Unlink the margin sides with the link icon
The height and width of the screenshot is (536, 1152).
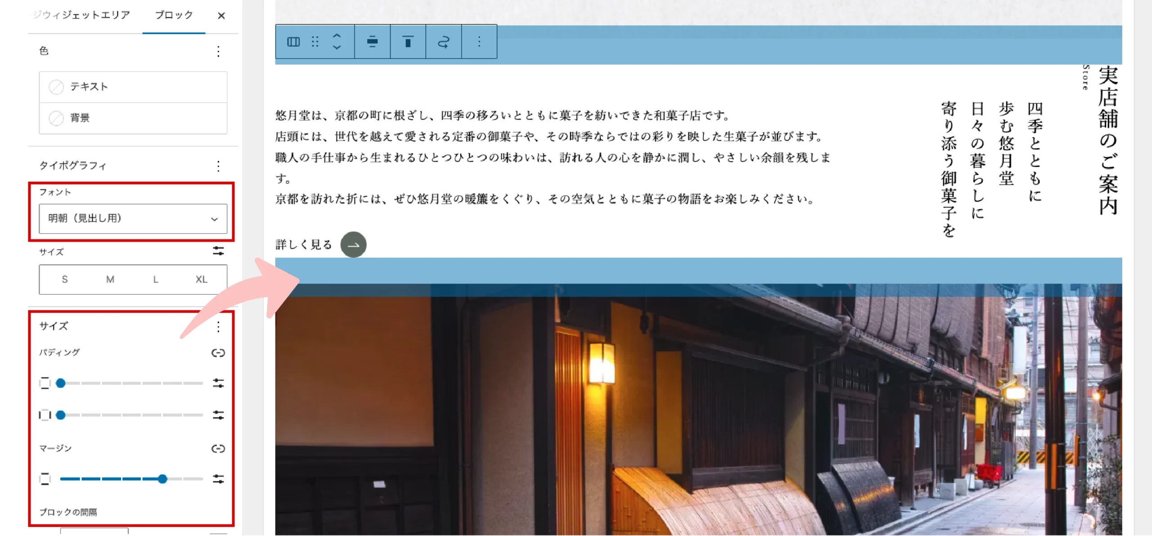click(x=218, y=449)
